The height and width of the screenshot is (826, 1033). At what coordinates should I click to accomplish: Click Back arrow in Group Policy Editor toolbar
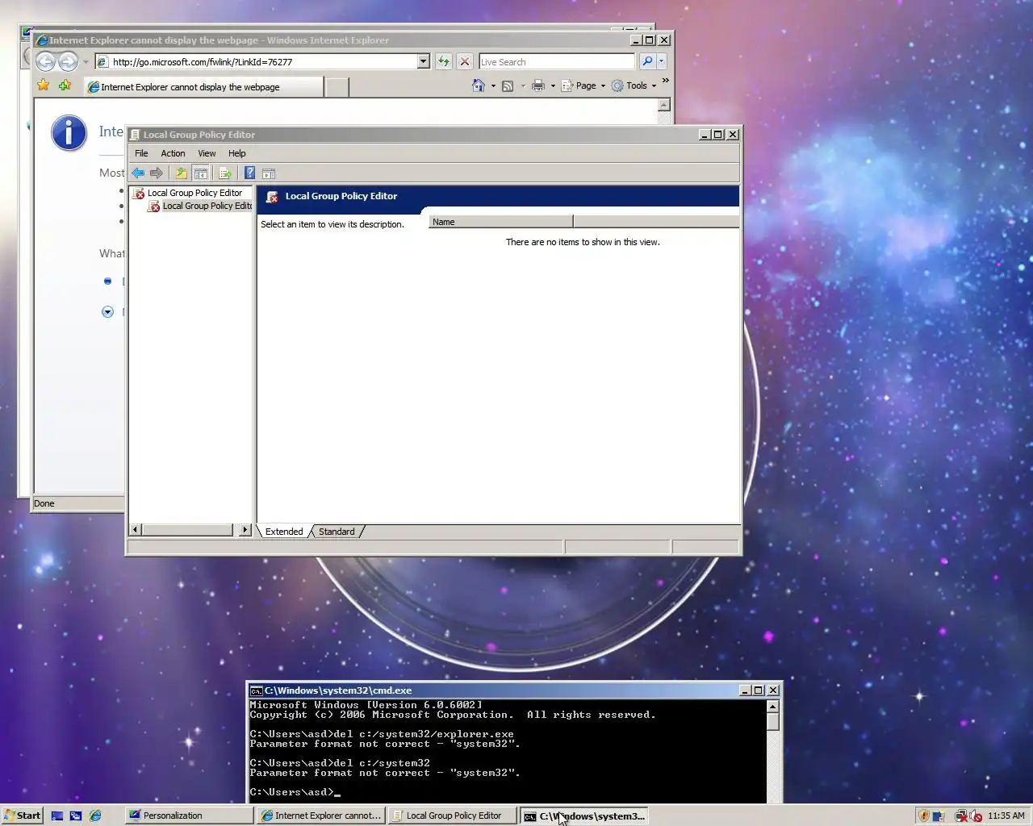pyautogui.click(x=138, y=173)
